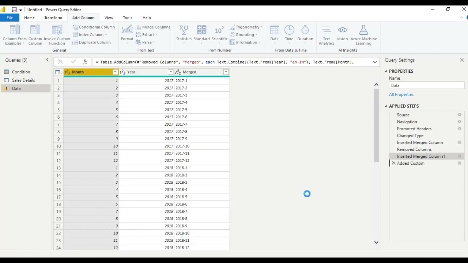Click the data grid vertical scrollbar

pyautogui.click(x=376, y=125)
